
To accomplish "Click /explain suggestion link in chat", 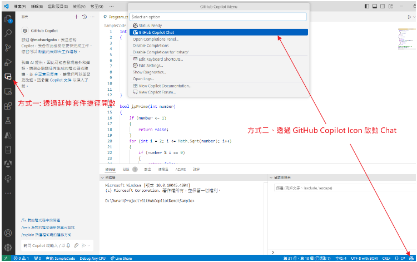I will [46, 235].
